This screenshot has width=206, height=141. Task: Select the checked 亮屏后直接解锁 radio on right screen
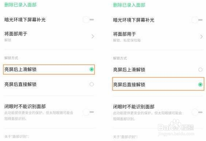pyautogui.click(x=200, y=84)
